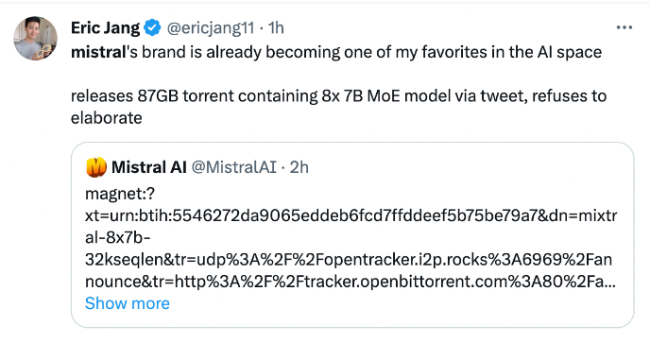
Task: Open the quoted tweet's 2h timestamp
Action: pos(299,167)
